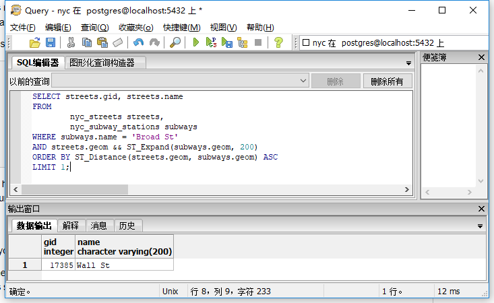Select the 数据输出 tab
Viewport: 494px width, 303px height.
coord(34,226)
